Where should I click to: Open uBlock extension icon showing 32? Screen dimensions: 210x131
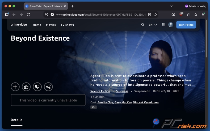(181, 14)
